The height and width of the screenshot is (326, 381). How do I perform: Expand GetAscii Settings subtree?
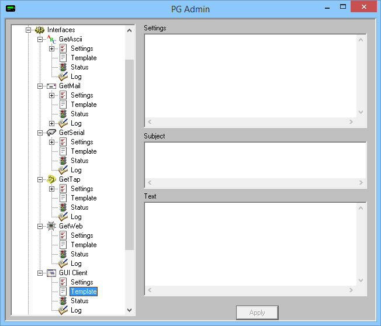tap(51, 49)
